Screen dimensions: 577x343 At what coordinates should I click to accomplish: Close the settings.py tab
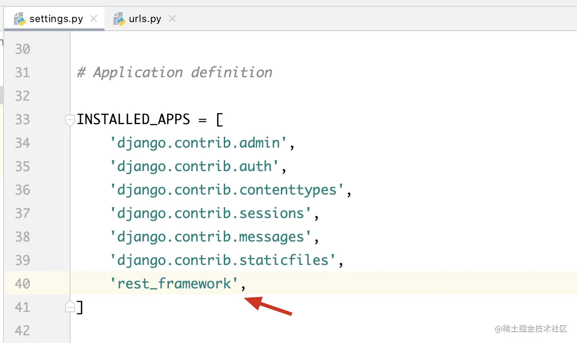pyautogui.click(x=94, y=19)
